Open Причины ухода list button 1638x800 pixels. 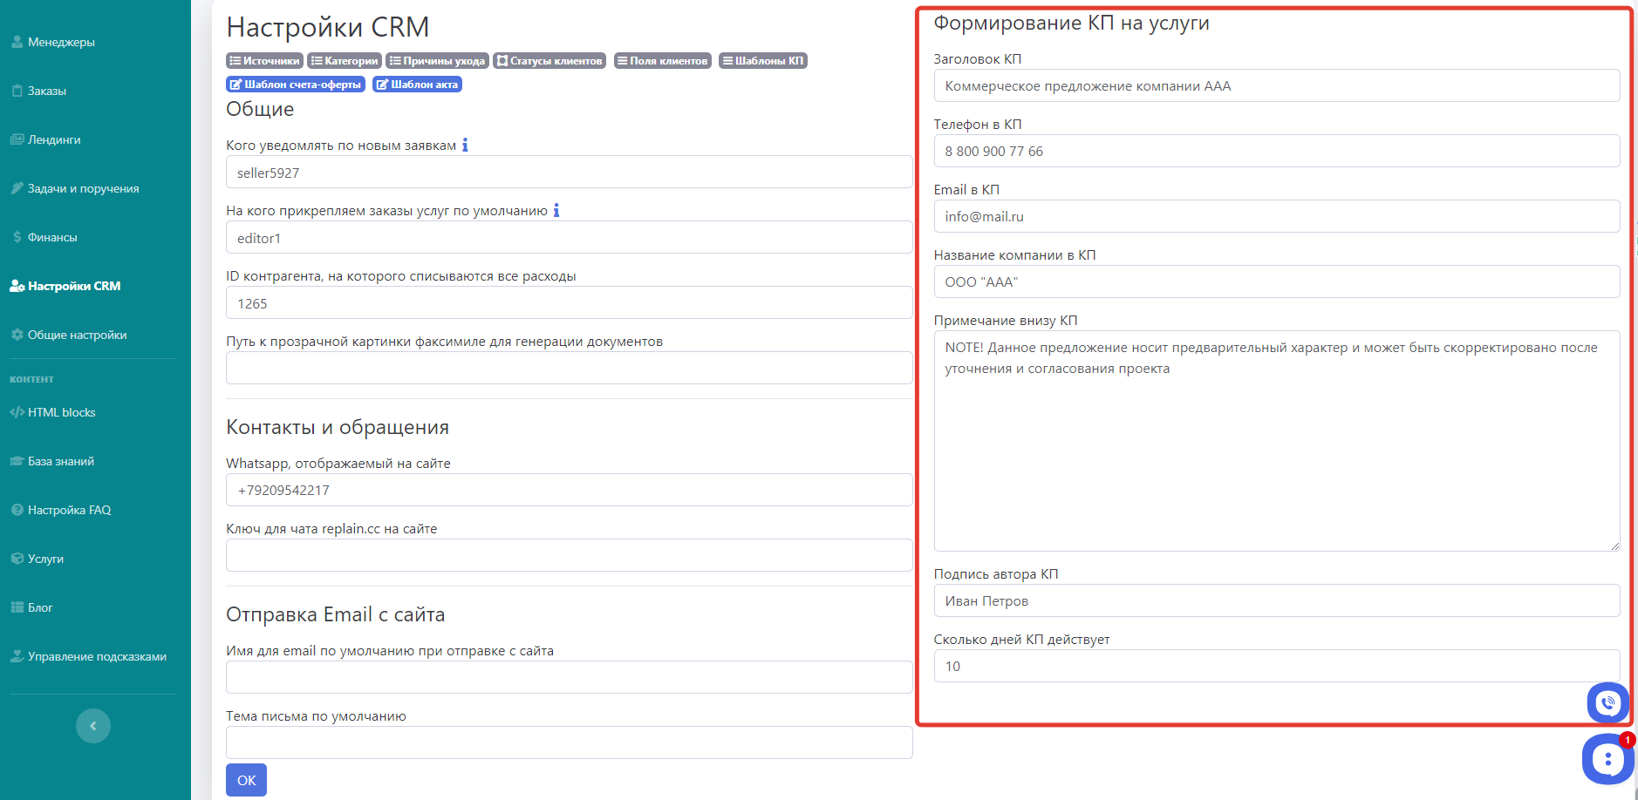tap(437, 61)
